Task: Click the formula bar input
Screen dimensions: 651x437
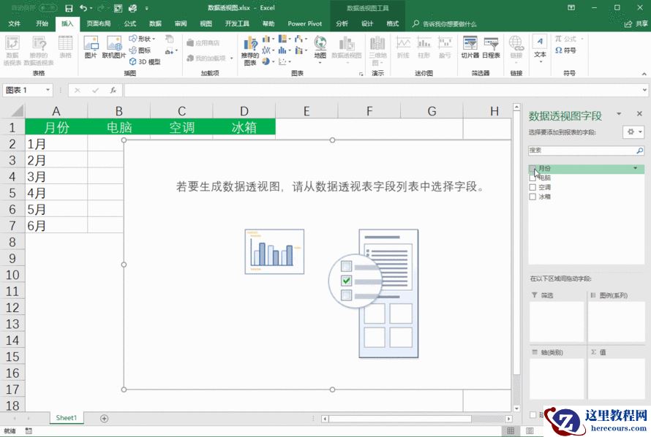Action: (x=382, y=90)
